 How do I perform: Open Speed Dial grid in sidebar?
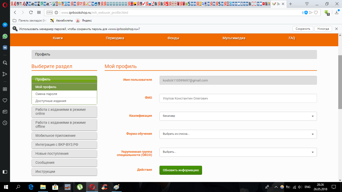click(5, 89)
